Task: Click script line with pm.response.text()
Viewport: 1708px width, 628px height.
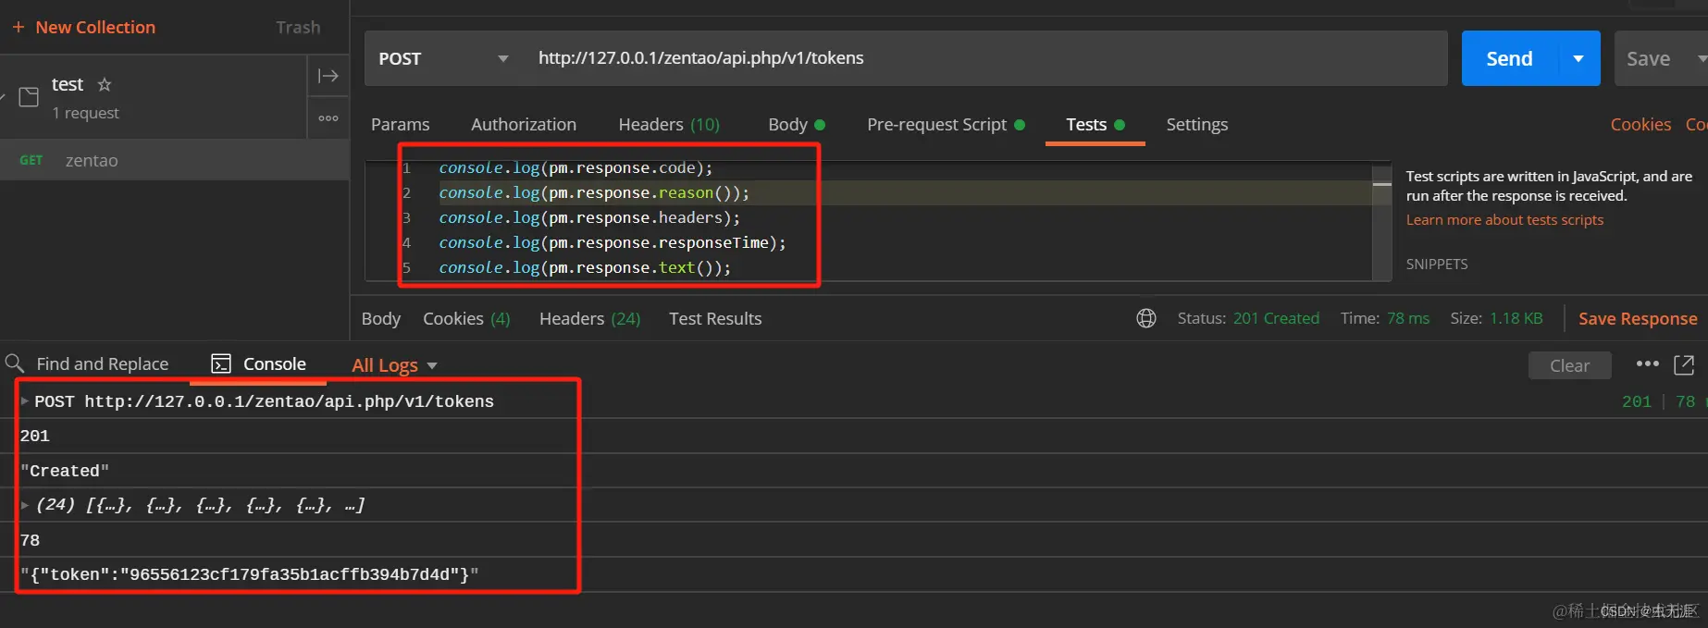Action: tap(585, 267)
